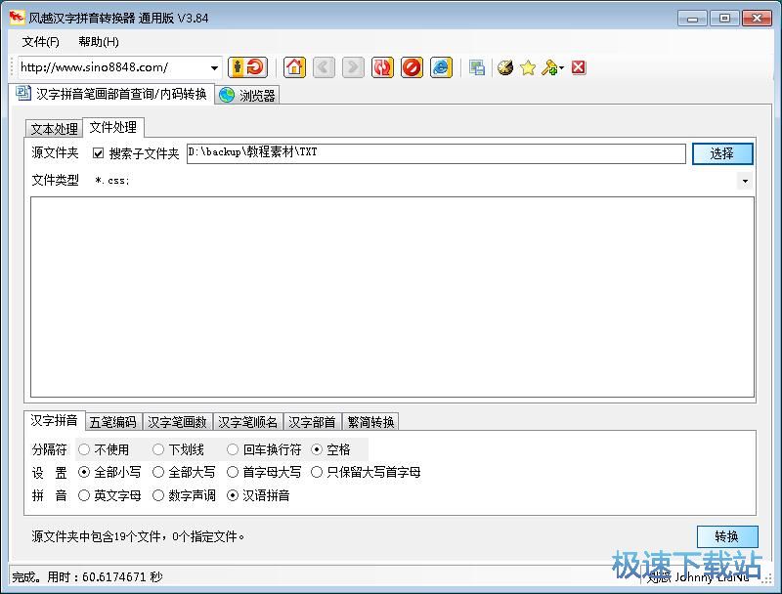Click the go/navigate button next to URL box
The height and width of the screenshot is (594, 782).
click(x=248, y=67)
